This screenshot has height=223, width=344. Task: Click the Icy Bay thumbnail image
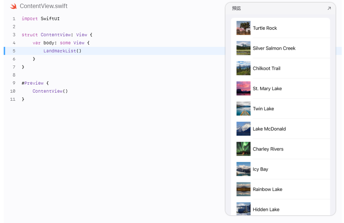(x=243, y=169)
